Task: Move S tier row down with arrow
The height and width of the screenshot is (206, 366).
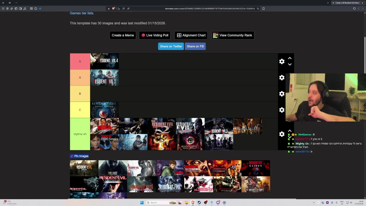Action: 290,64
